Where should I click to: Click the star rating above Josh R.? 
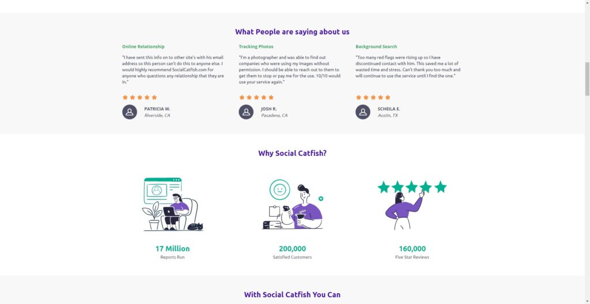(256, 98)
